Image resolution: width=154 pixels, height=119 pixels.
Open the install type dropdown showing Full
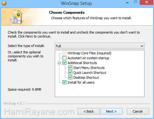click(x=100, y=46)
